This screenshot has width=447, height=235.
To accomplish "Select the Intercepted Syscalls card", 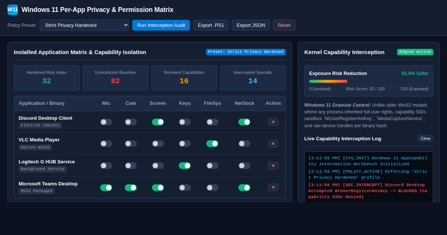I will coord(253,78).
